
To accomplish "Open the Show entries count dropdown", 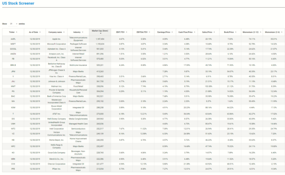I will coord(13,24).
